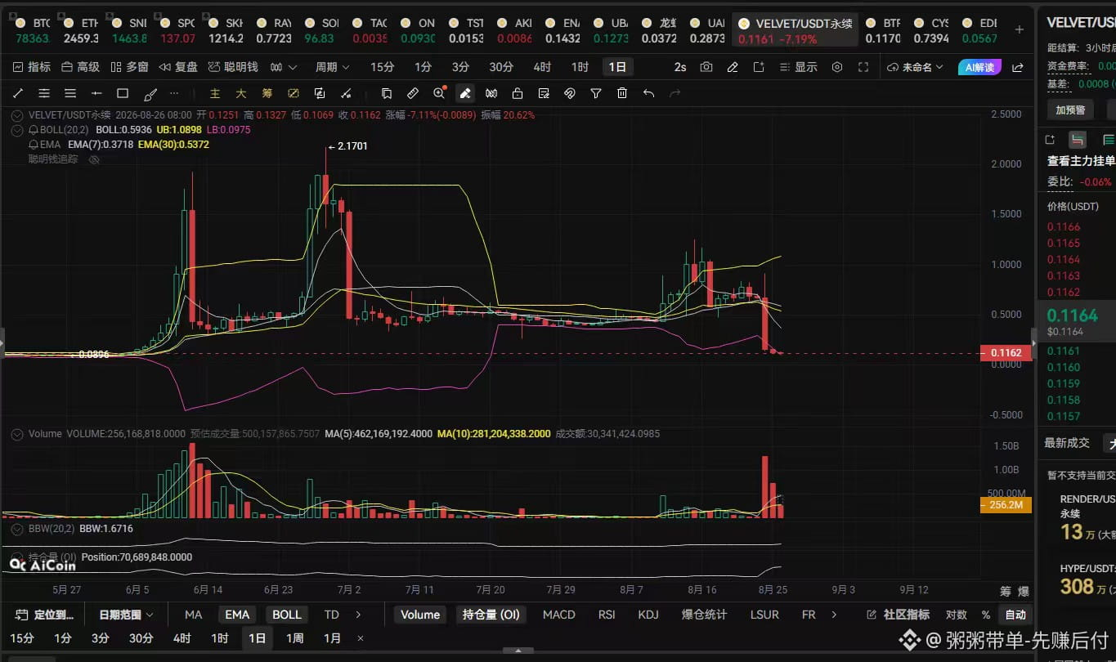Screen dimensions: 1116x662
Task: Select the rectangle drawing tool
Action: pos(123,93)
